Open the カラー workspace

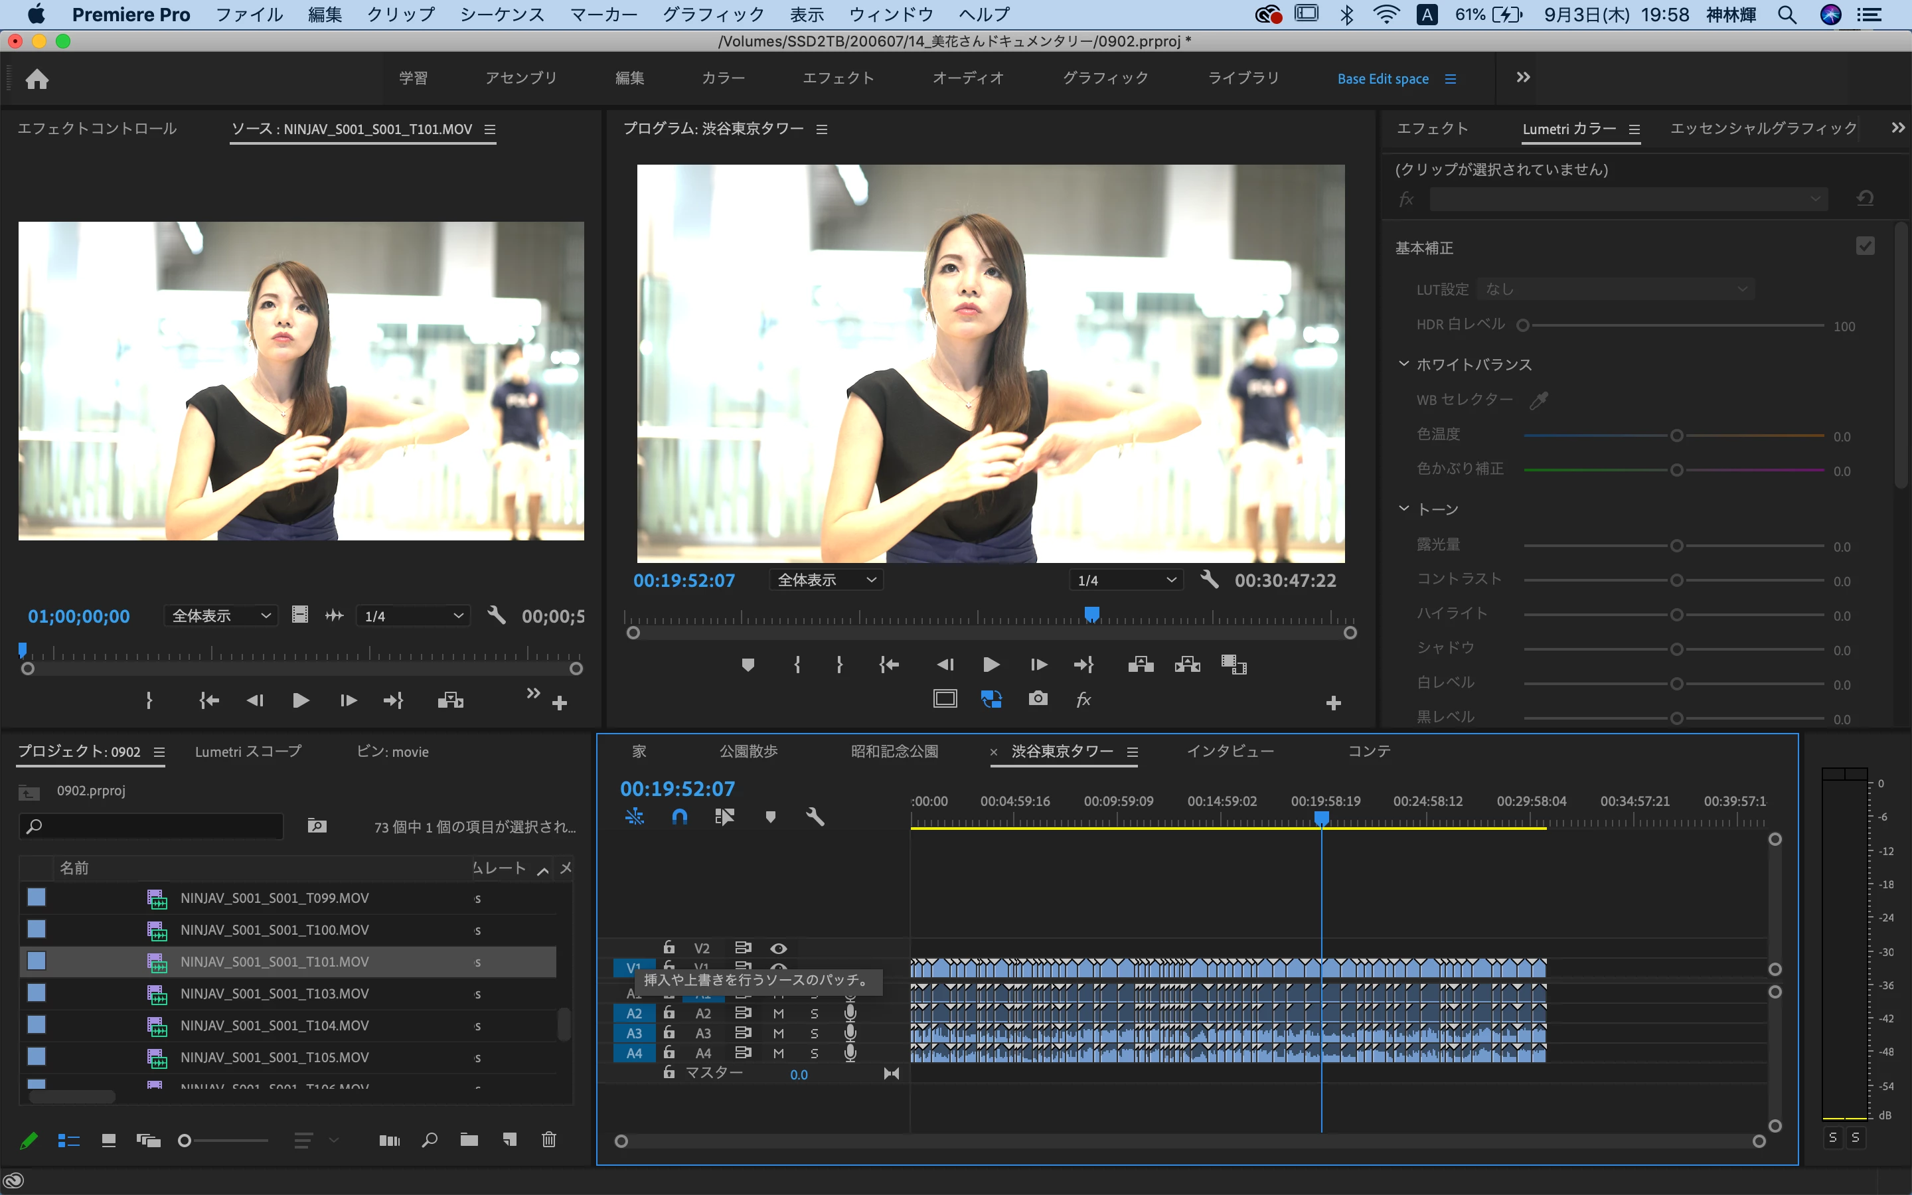tap(722, 78)
